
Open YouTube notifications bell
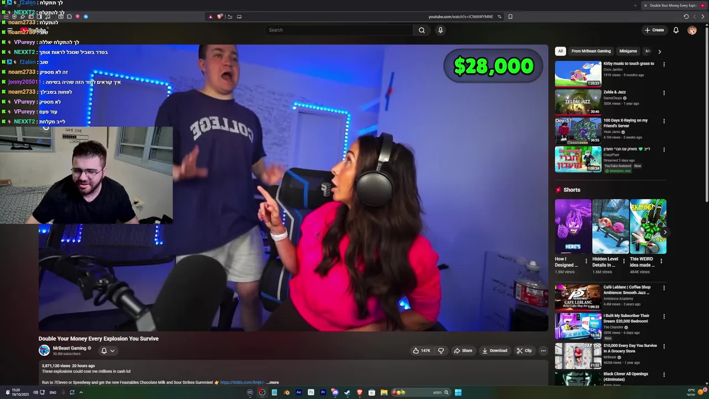pyautogui.click(x=676, y=30)
